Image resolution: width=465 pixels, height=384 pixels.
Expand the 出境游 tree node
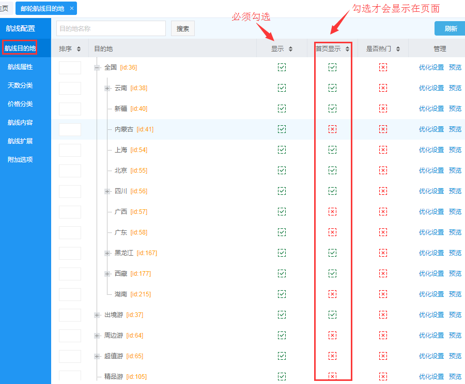pos(97,315)
